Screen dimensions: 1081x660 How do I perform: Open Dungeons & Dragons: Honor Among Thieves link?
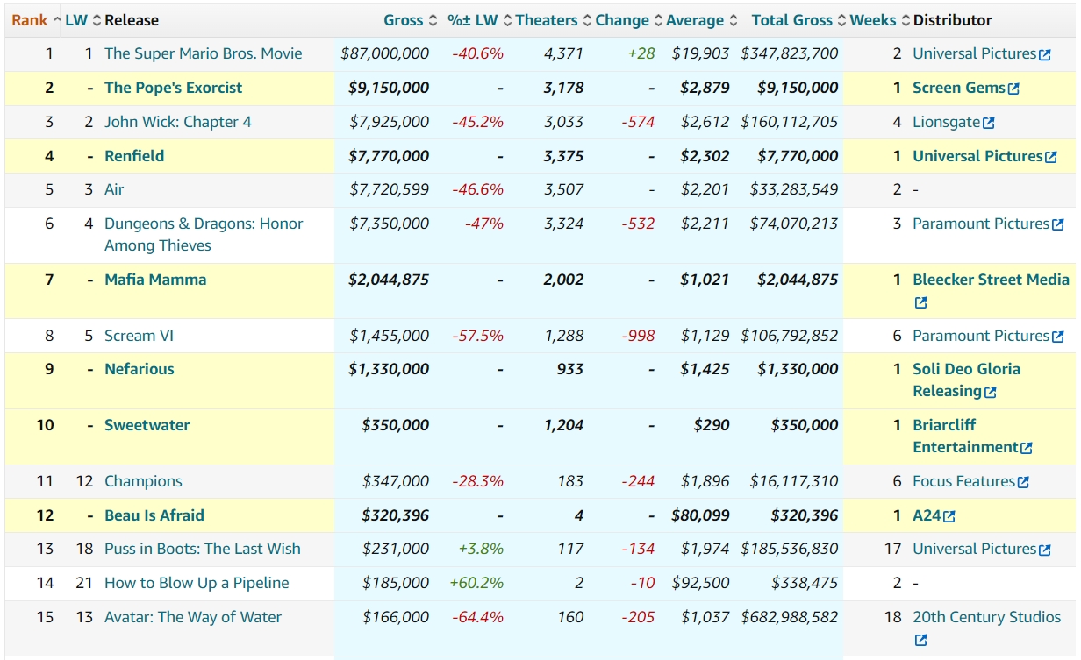point(204,235)
